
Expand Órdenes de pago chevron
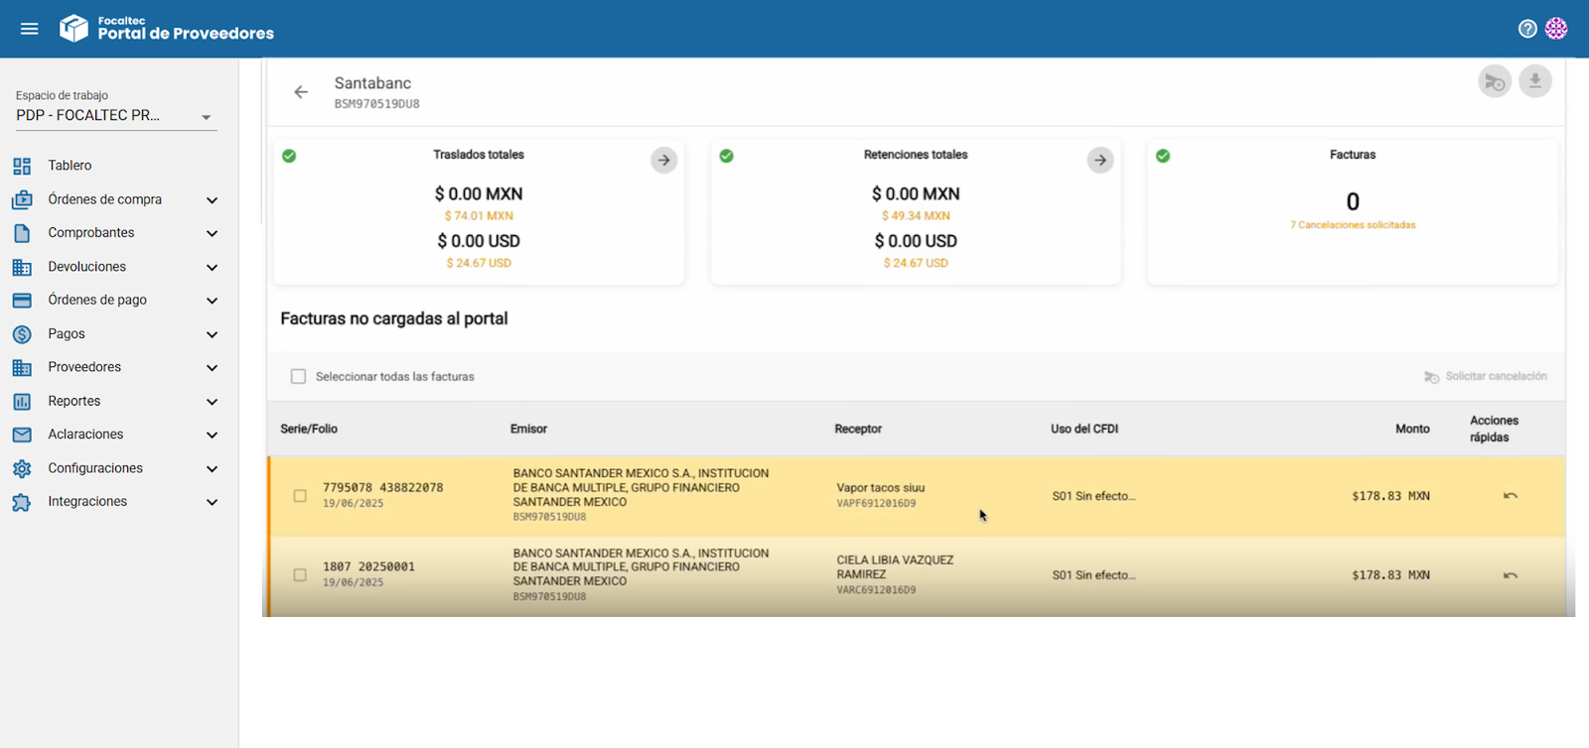click(x=212, y=301)
